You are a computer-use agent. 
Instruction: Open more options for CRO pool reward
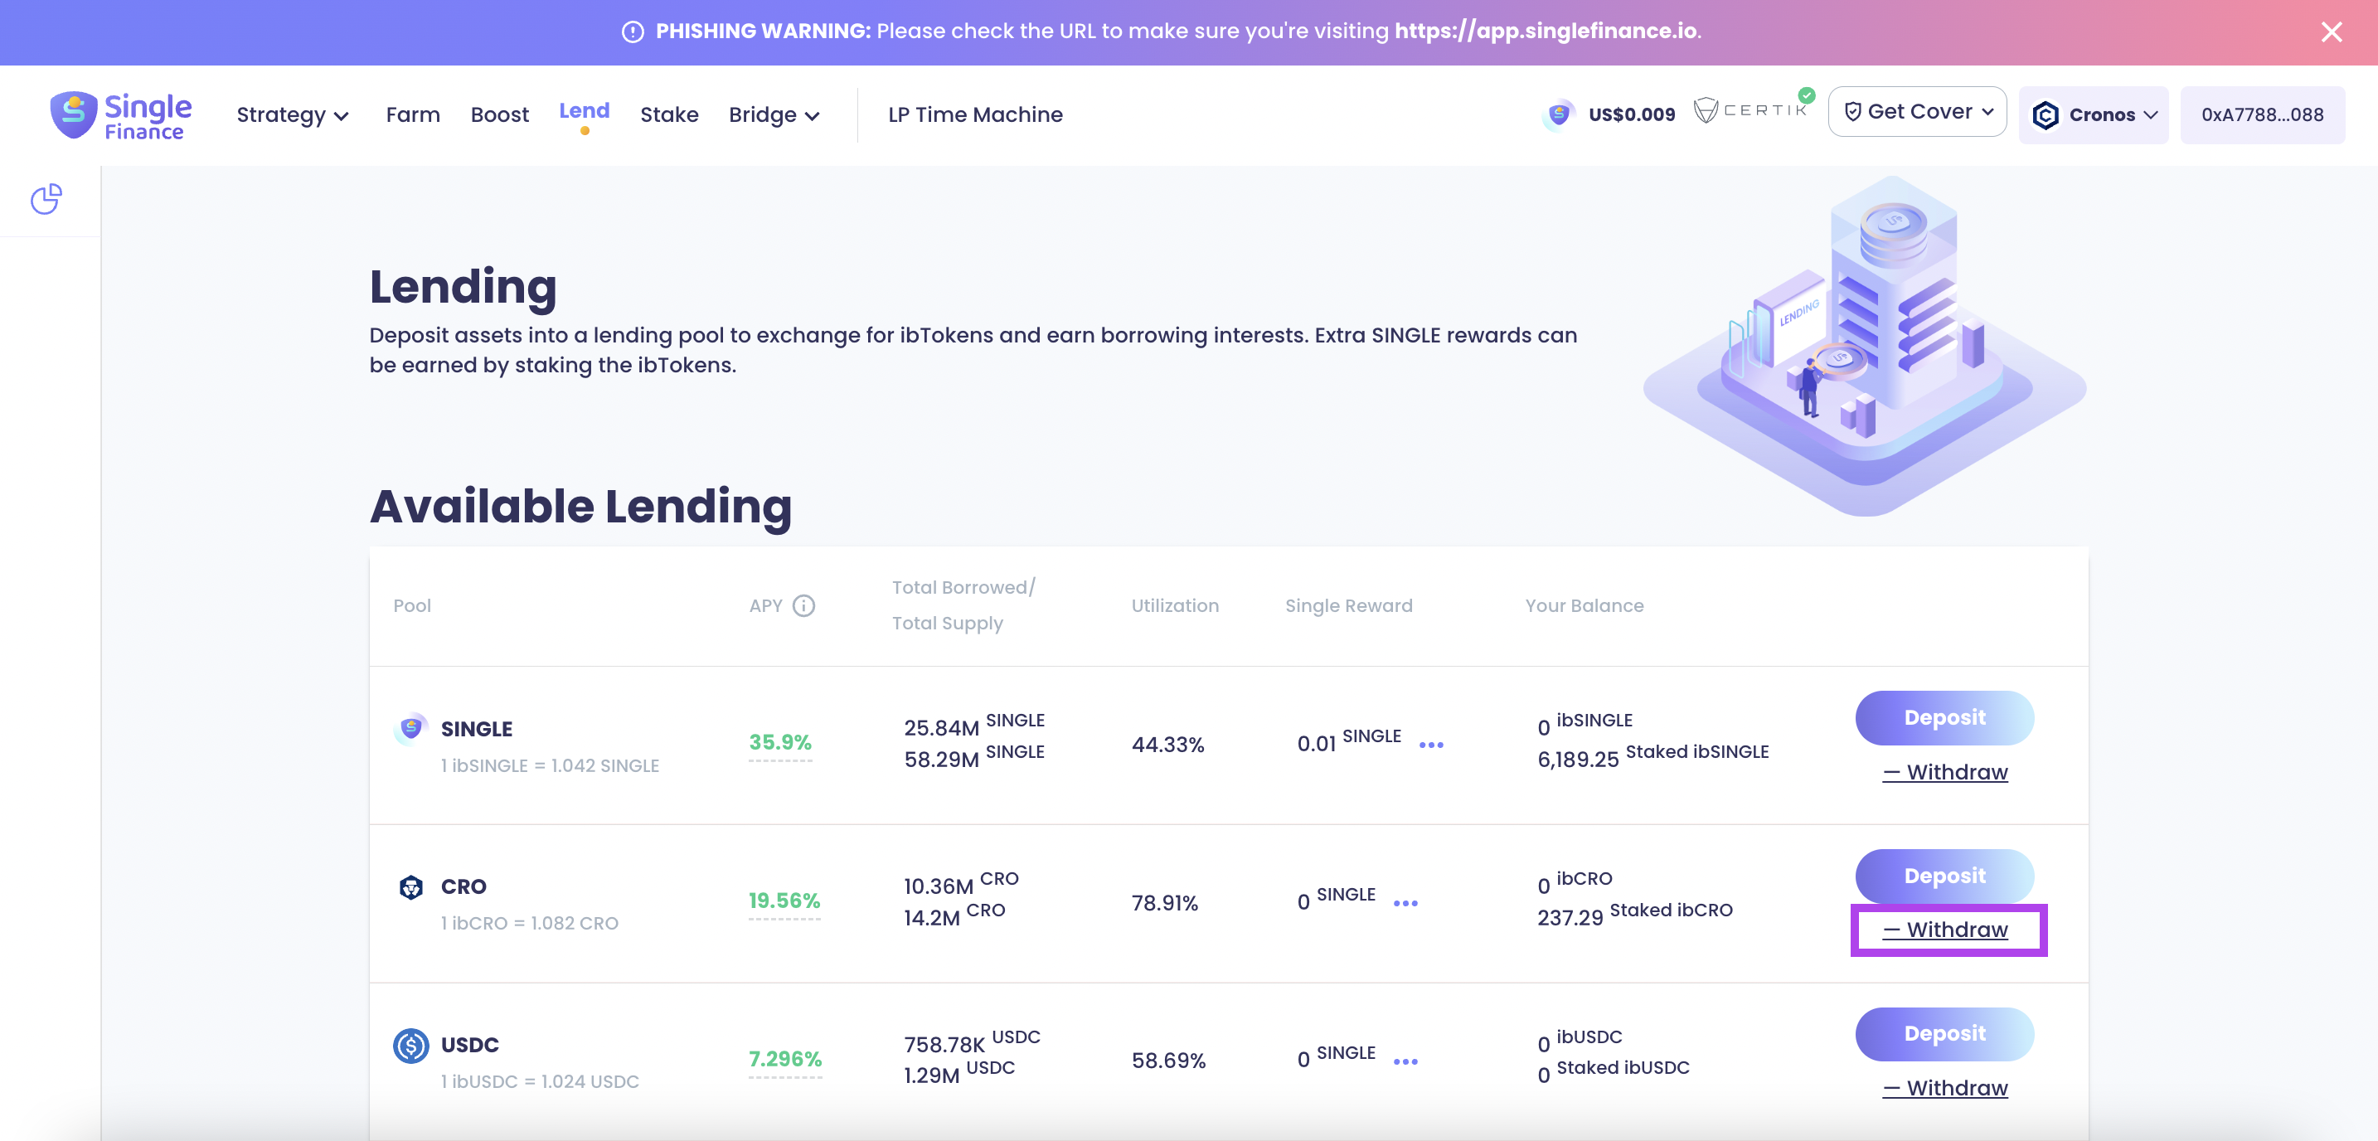(x=1405, y=904)
